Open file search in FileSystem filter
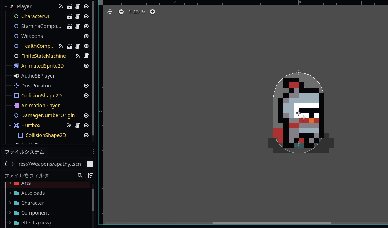The height and width of the screenshot is (228, 388). click(80, 175)
